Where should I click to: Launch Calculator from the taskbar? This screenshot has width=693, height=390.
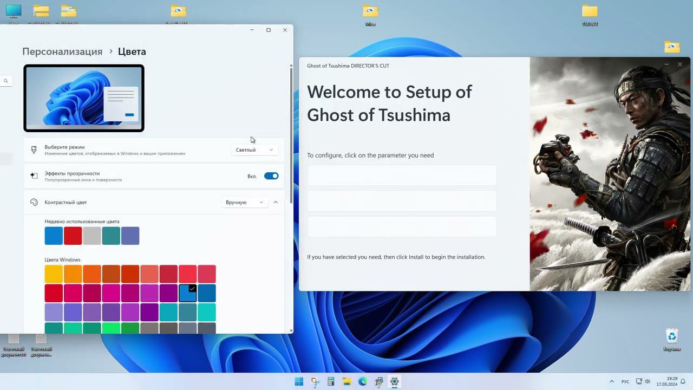pyautogui.click(x=331, y=381)
